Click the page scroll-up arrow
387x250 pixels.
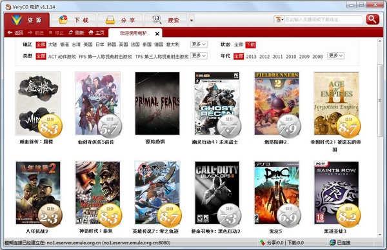pos(380,41)
